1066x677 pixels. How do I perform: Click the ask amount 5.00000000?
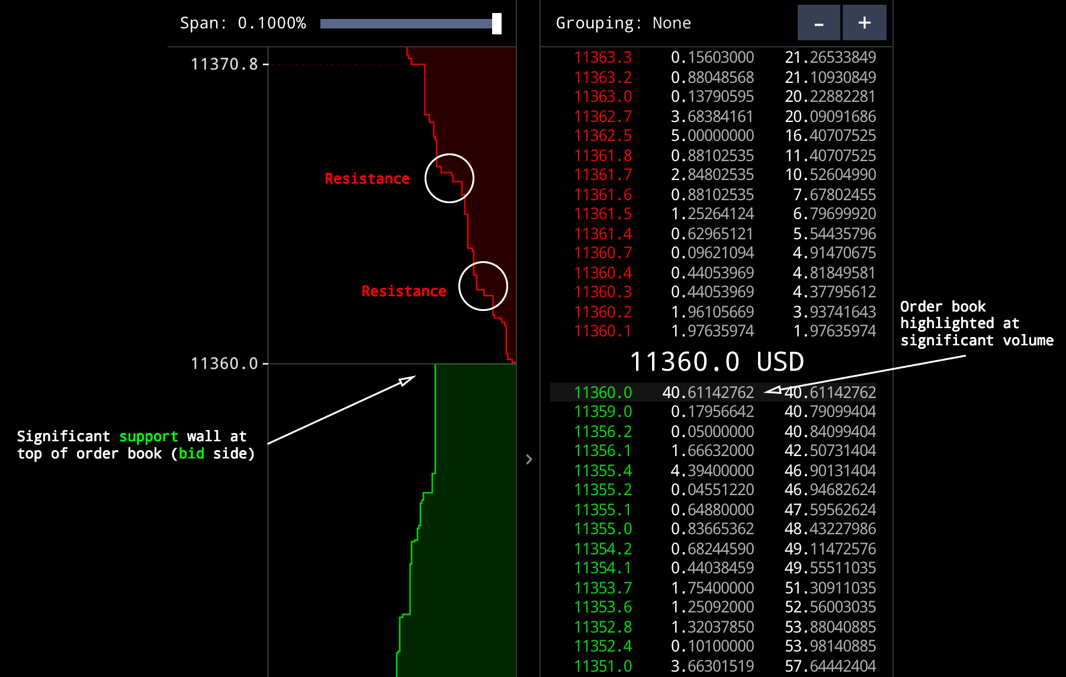[x=712, y=136]
